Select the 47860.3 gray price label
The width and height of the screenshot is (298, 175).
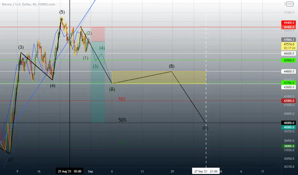[x=289, y=40]
